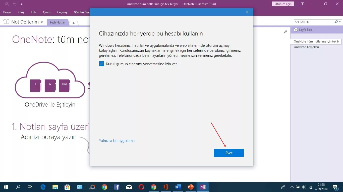This screenshot has height=192, width=343.
Task: Open File Explorer from the taskbar
Action: 55,187
